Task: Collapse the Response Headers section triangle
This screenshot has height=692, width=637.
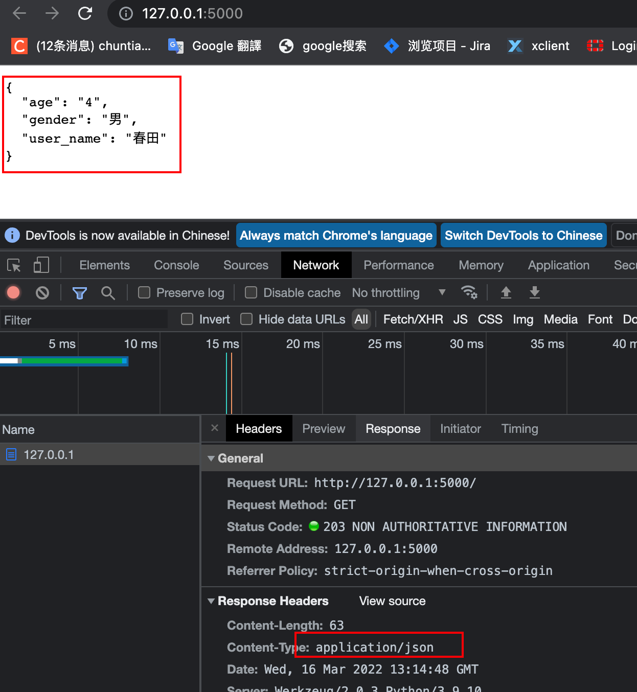Action: [211, 601]
